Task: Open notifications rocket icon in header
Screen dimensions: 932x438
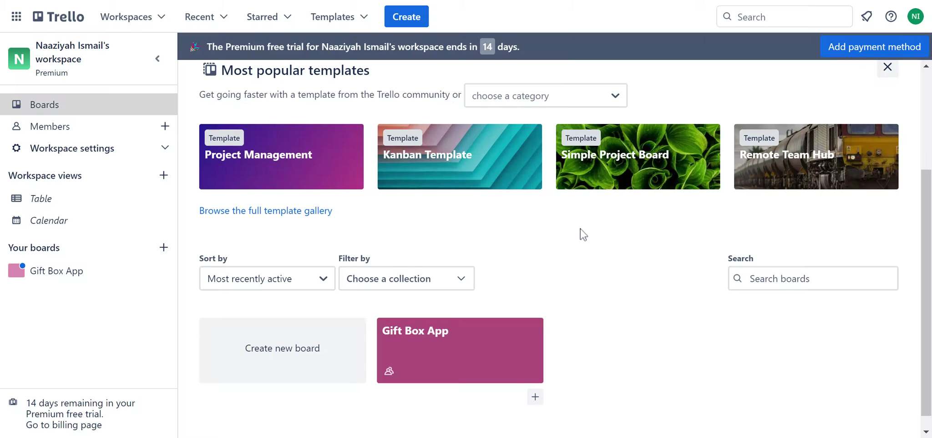Action: tap(866, 17)
